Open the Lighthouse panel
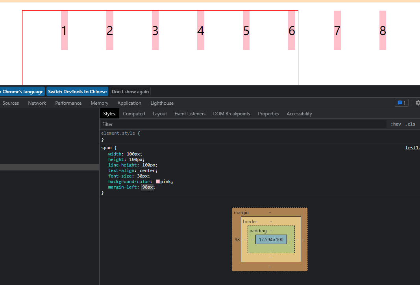The height and width of the screenshot is (285, 420). pos(162,103)
